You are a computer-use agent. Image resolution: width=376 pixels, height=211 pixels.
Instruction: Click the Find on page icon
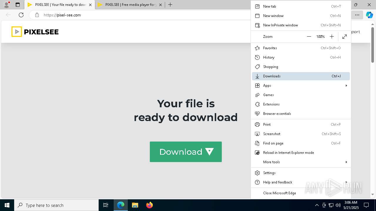(257, 143)
